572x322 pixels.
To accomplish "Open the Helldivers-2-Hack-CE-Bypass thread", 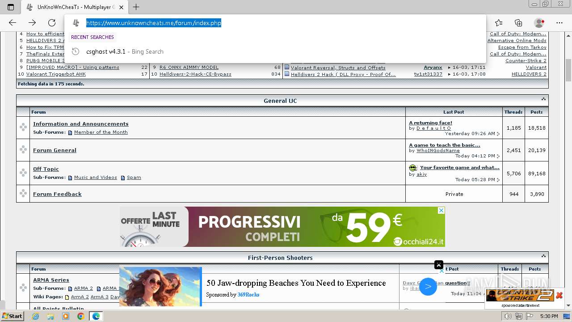I will pos(195,74).
